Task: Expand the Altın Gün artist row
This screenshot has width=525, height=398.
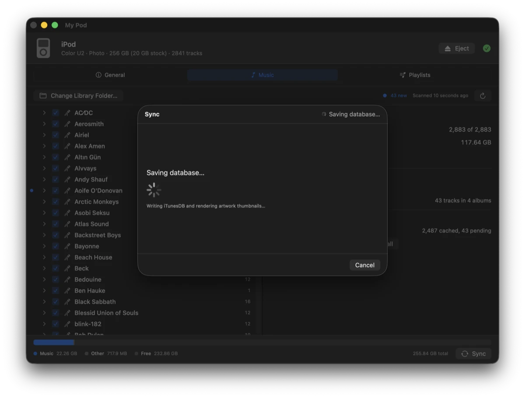Action: point(44,157)
